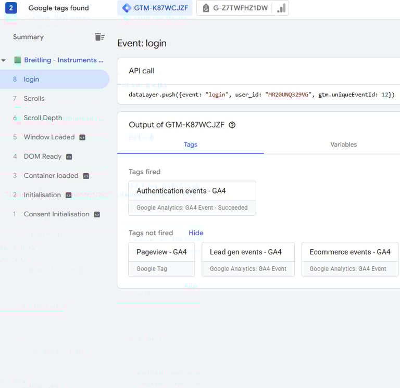Select event 8 login
Image resolution: width=400 pixels, height=388 pixels.
pos(55,79)
